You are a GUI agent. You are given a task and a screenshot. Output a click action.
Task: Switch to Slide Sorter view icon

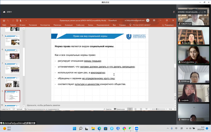pos(135,109)
